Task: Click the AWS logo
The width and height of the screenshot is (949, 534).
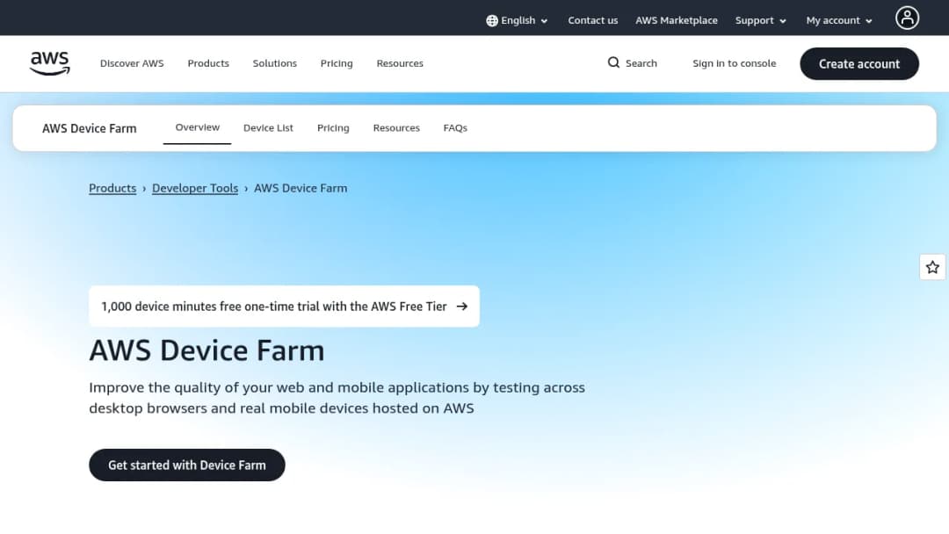Action: [x=49, y=63]
